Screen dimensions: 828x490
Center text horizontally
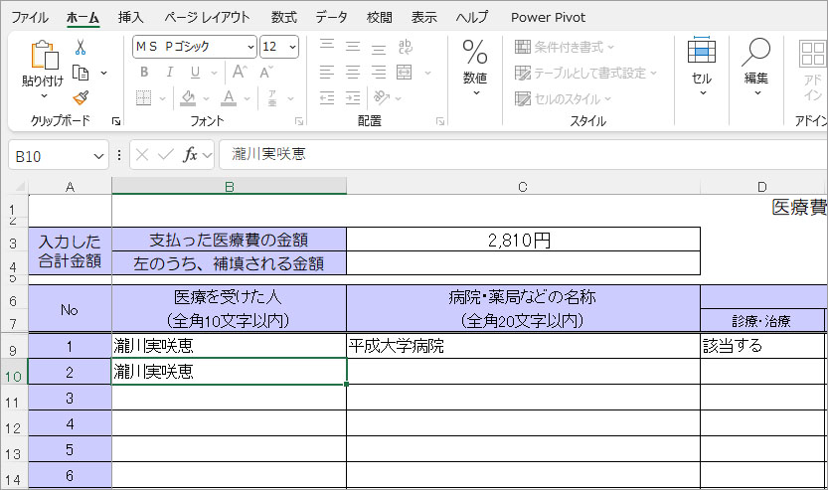353,72
